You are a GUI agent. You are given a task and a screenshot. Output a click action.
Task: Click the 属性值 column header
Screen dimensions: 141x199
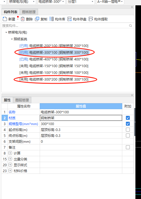tap(81, 106)
